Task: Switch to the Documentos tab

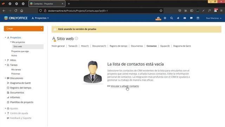Action: (x=137, y=46)
